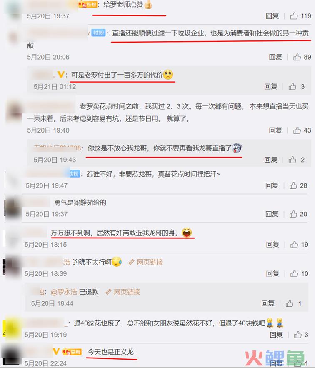Viewport: 315px width, 368px height.
Task: Click the blue 铁粉 badge before 直播还能顺便
Action: (98, 33)
